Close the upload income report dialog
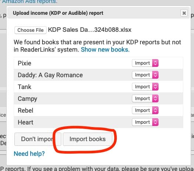194x171 pixels. [184, 13]
